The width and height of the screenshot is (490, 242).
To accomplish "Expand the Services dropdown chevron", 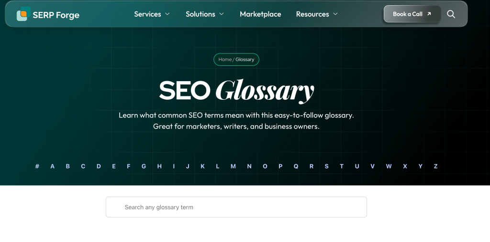I will [167, 14].
